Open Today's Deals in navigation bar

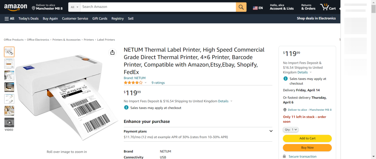click(x=29, y=18)
